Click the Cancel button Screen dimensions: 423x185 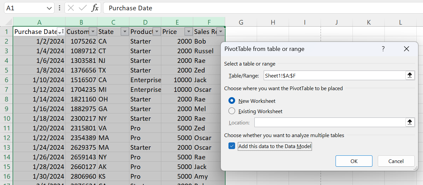396,161
